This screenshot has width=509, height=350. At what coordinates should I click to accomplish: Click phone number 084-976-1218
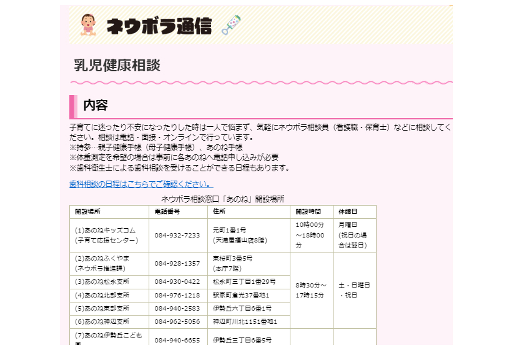point(177,295)
